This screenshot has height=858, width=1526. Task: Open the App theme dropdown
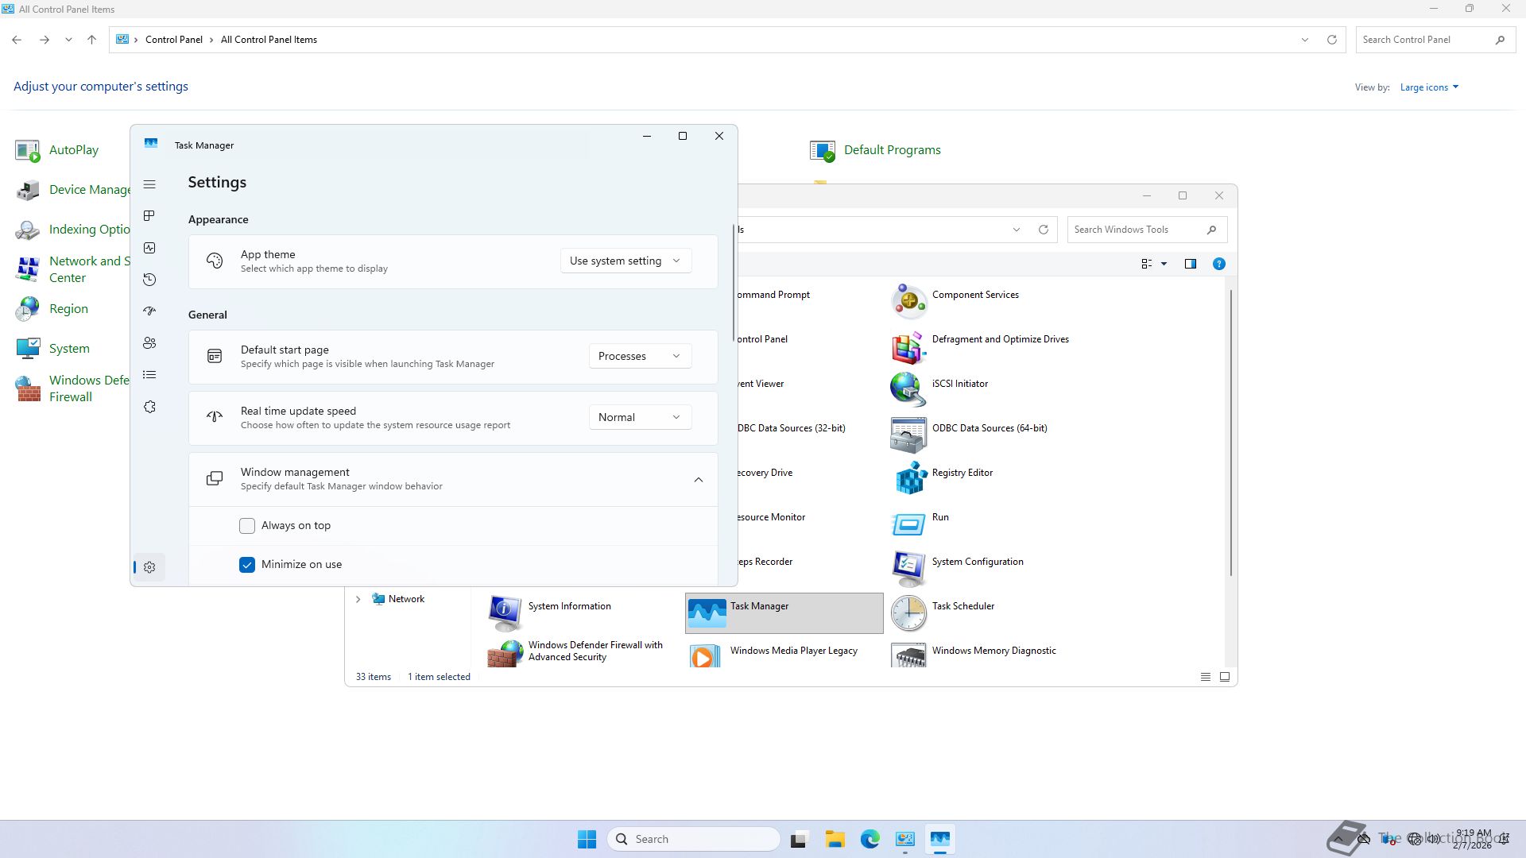click(x=626, y=261)
